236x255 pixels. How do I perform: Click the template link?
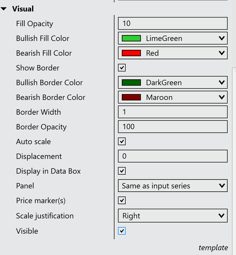[213, 248]
